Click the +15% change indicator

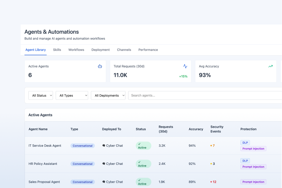click(183, 76)
